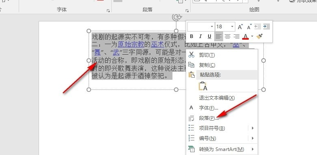Click the SmartArt convert icon
The width and height of the screenshot is (317, 155).
point(191,149)
